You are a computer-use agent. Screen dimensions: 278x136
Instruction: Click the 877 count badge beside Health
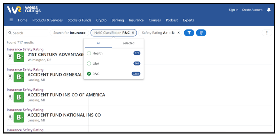pyautogui.click(x=137, y=53)
